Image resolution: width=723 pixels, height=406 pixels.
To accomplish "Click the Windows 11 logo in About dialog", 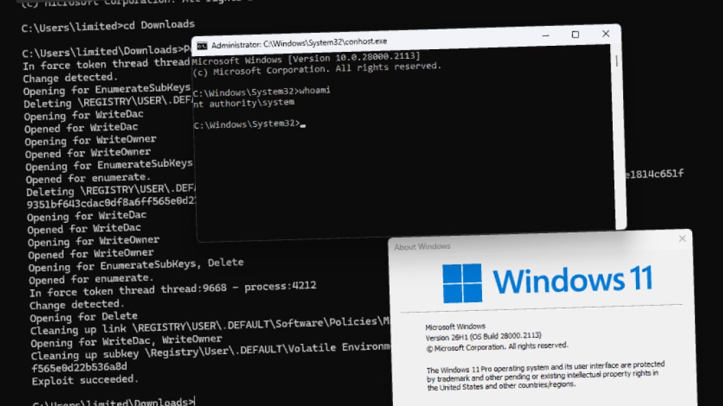I will tap(547, 282).
